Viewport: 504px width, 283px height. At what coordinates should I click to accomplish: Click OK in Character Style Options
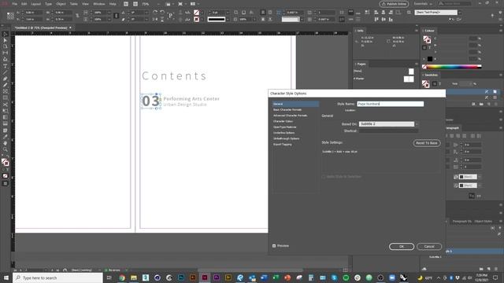[x=402, y=246]
